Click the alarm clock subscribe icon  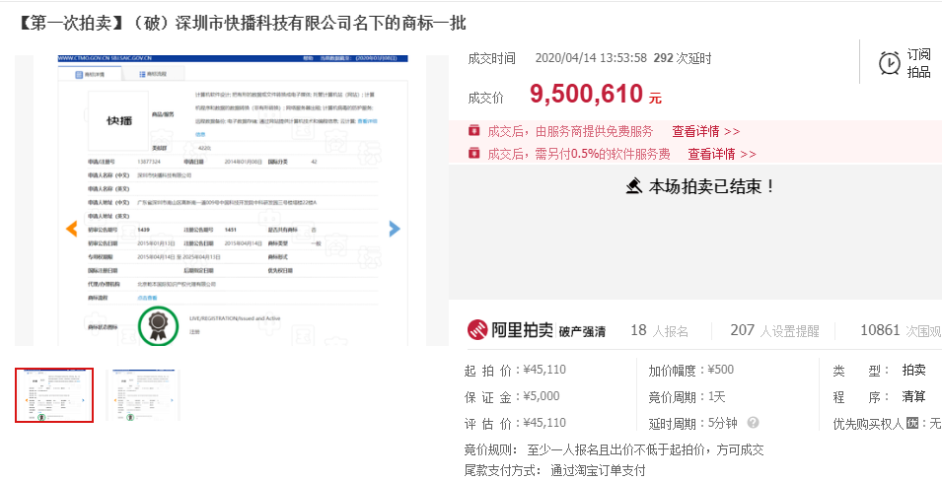click(888, 63)
